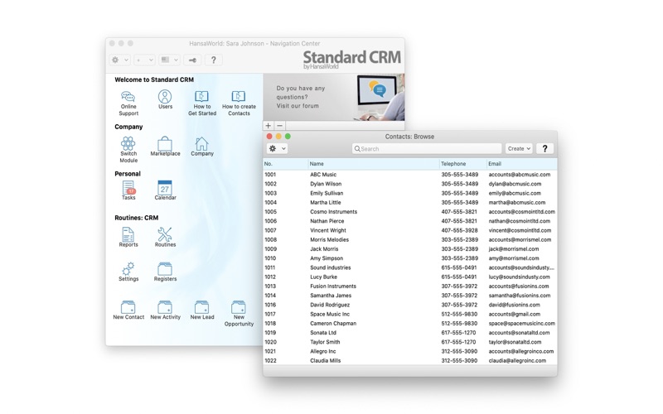Image resolution: width=663 pixels, height=414 pixels.
Task: Click the Visit our forum banner
Action: pyautogui.click(x=334, y=97)
